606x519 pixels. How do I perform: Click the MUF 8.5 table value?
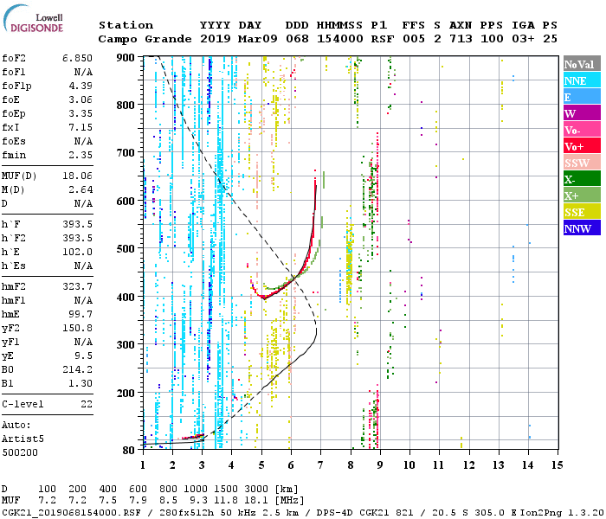pos(169,501)
